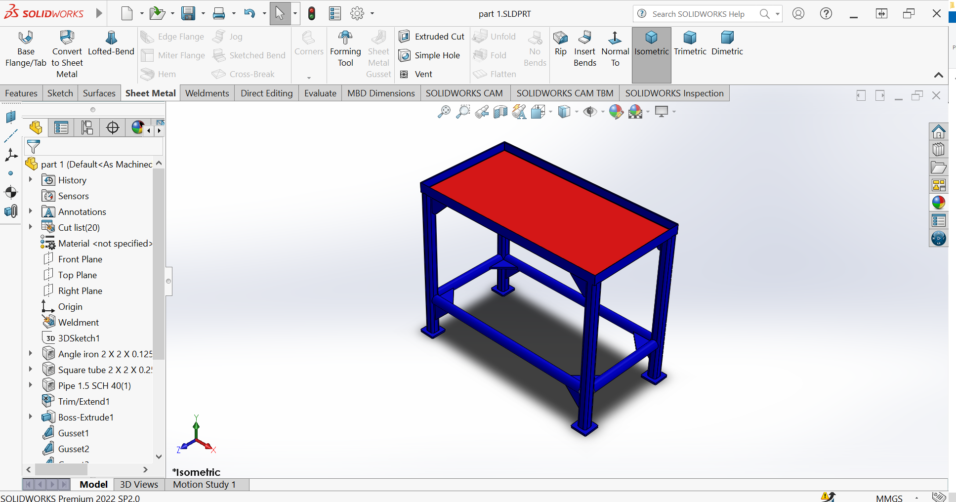Expand the SOLIDWORKS main menu arrow
The width and height of the screenshot is (956, 502).
tap(99, 13)
